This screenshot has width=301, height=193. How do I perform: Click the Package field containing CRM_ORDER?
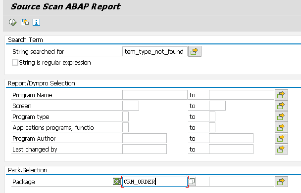click(155, 182)
